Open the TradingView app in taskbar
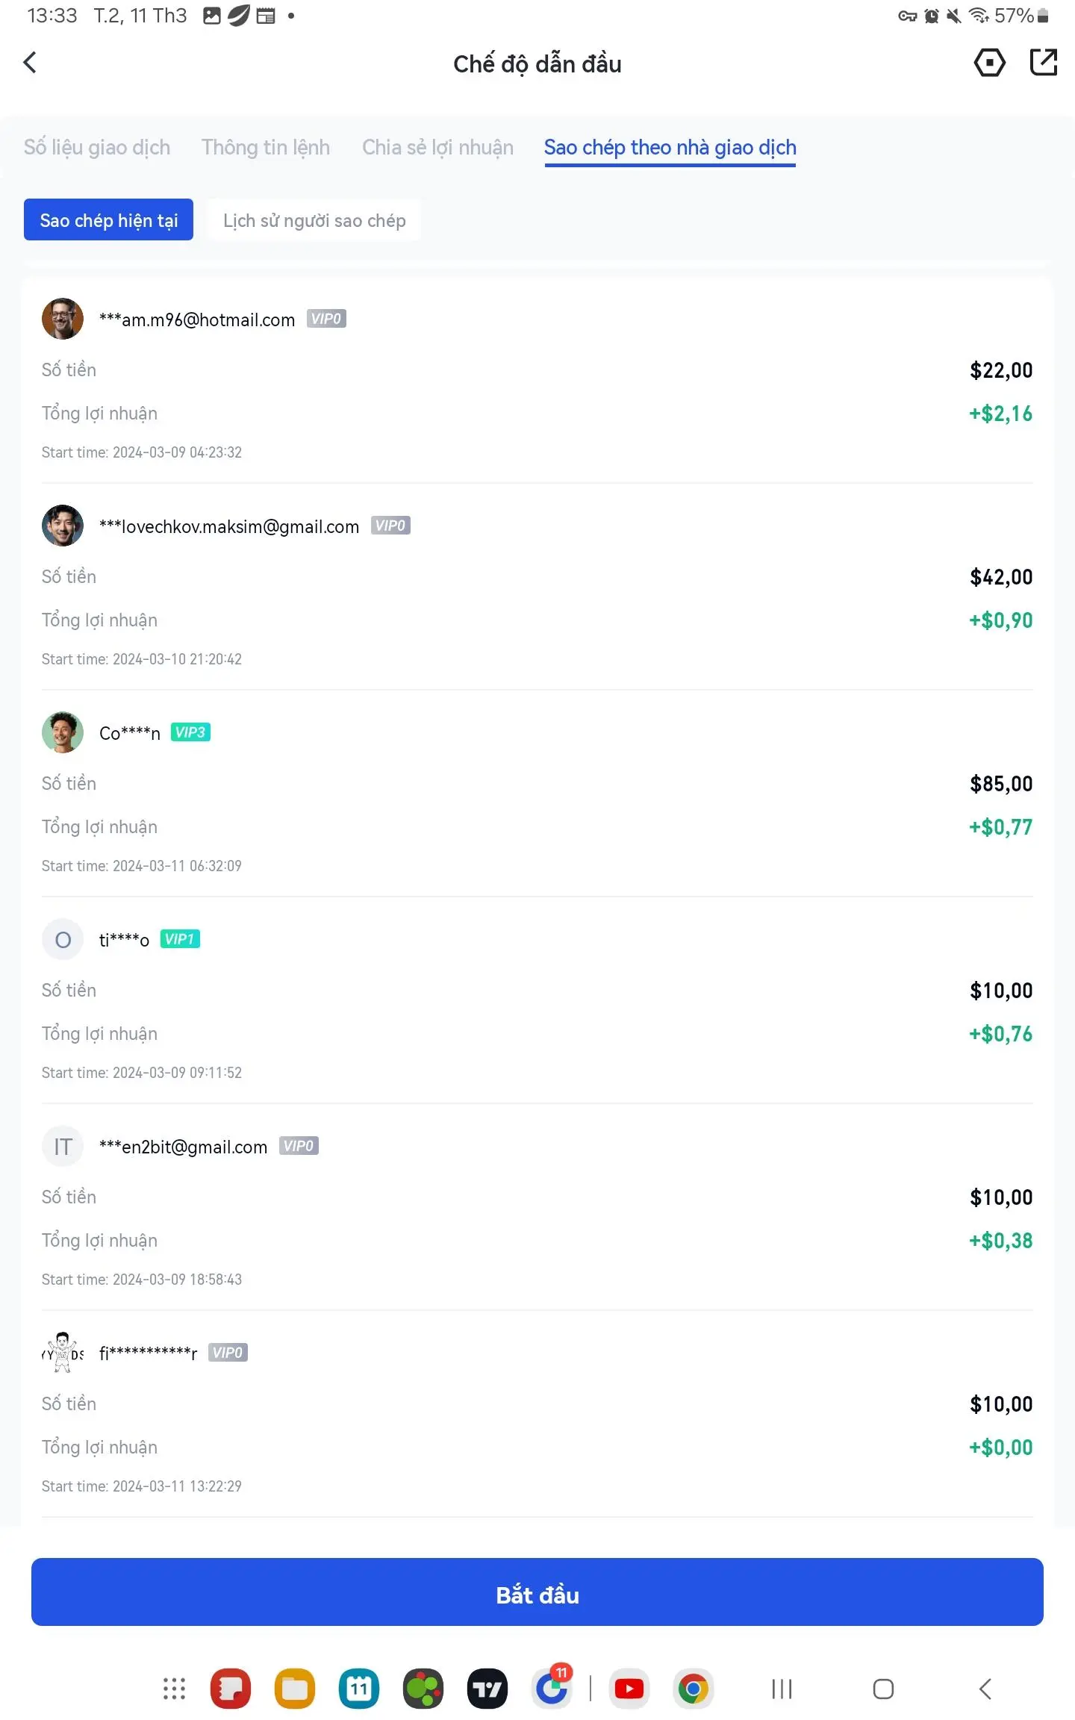1075x1720 pixels. (x=487, y=1689)
